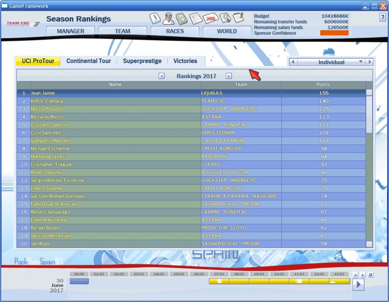
Task: Open the money finances icon
Action: point(182,18)
